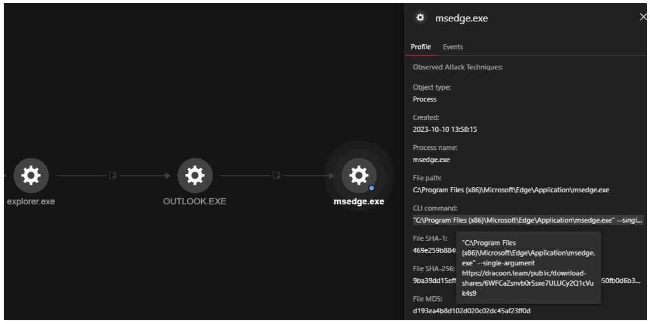The width and height of the screenshot is (650, 324).
Task: Click the blue indicator dot on msedge.exe node
Action: tap(371, 187)
